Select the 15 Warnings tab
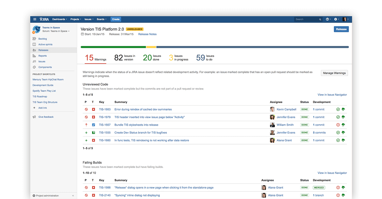 [x=95, y=58]
